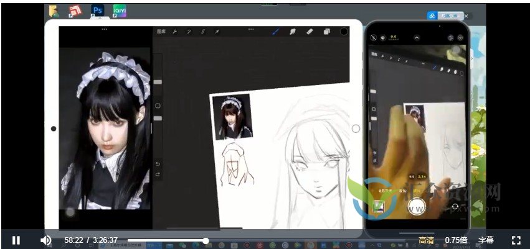Tap the multitask dots above Procreate toolbar
The height and width of the screenshot is (249, 530).
(x=251, y=29)
